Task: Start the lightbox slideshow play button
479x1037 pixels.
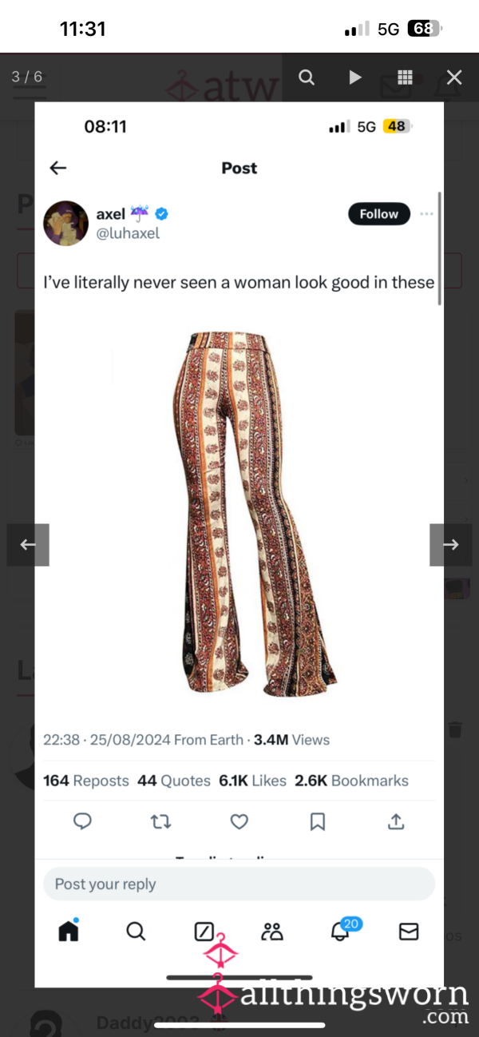Action: pyautogui.click(x=355, y=77)
